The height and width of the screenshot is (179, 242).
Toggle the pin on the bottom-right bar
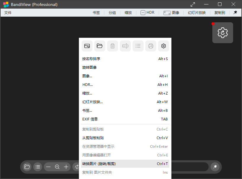pos(215,167)
